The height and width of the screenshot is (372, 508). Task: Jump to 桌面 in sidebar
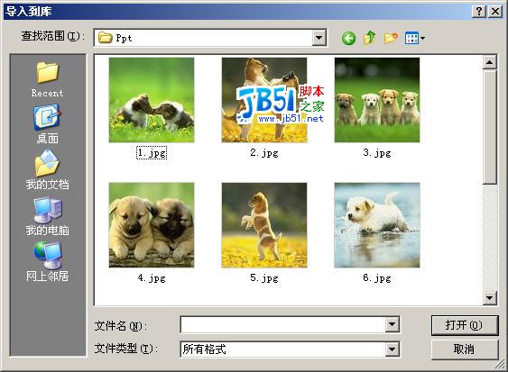click(x=47, y=124)
